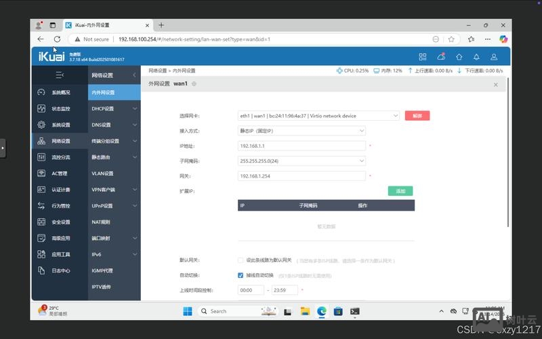Viewport: 542px width, 339px height.
Task: Open the 安全设置 firewall sidebar icon
Action: pos(41,222)
